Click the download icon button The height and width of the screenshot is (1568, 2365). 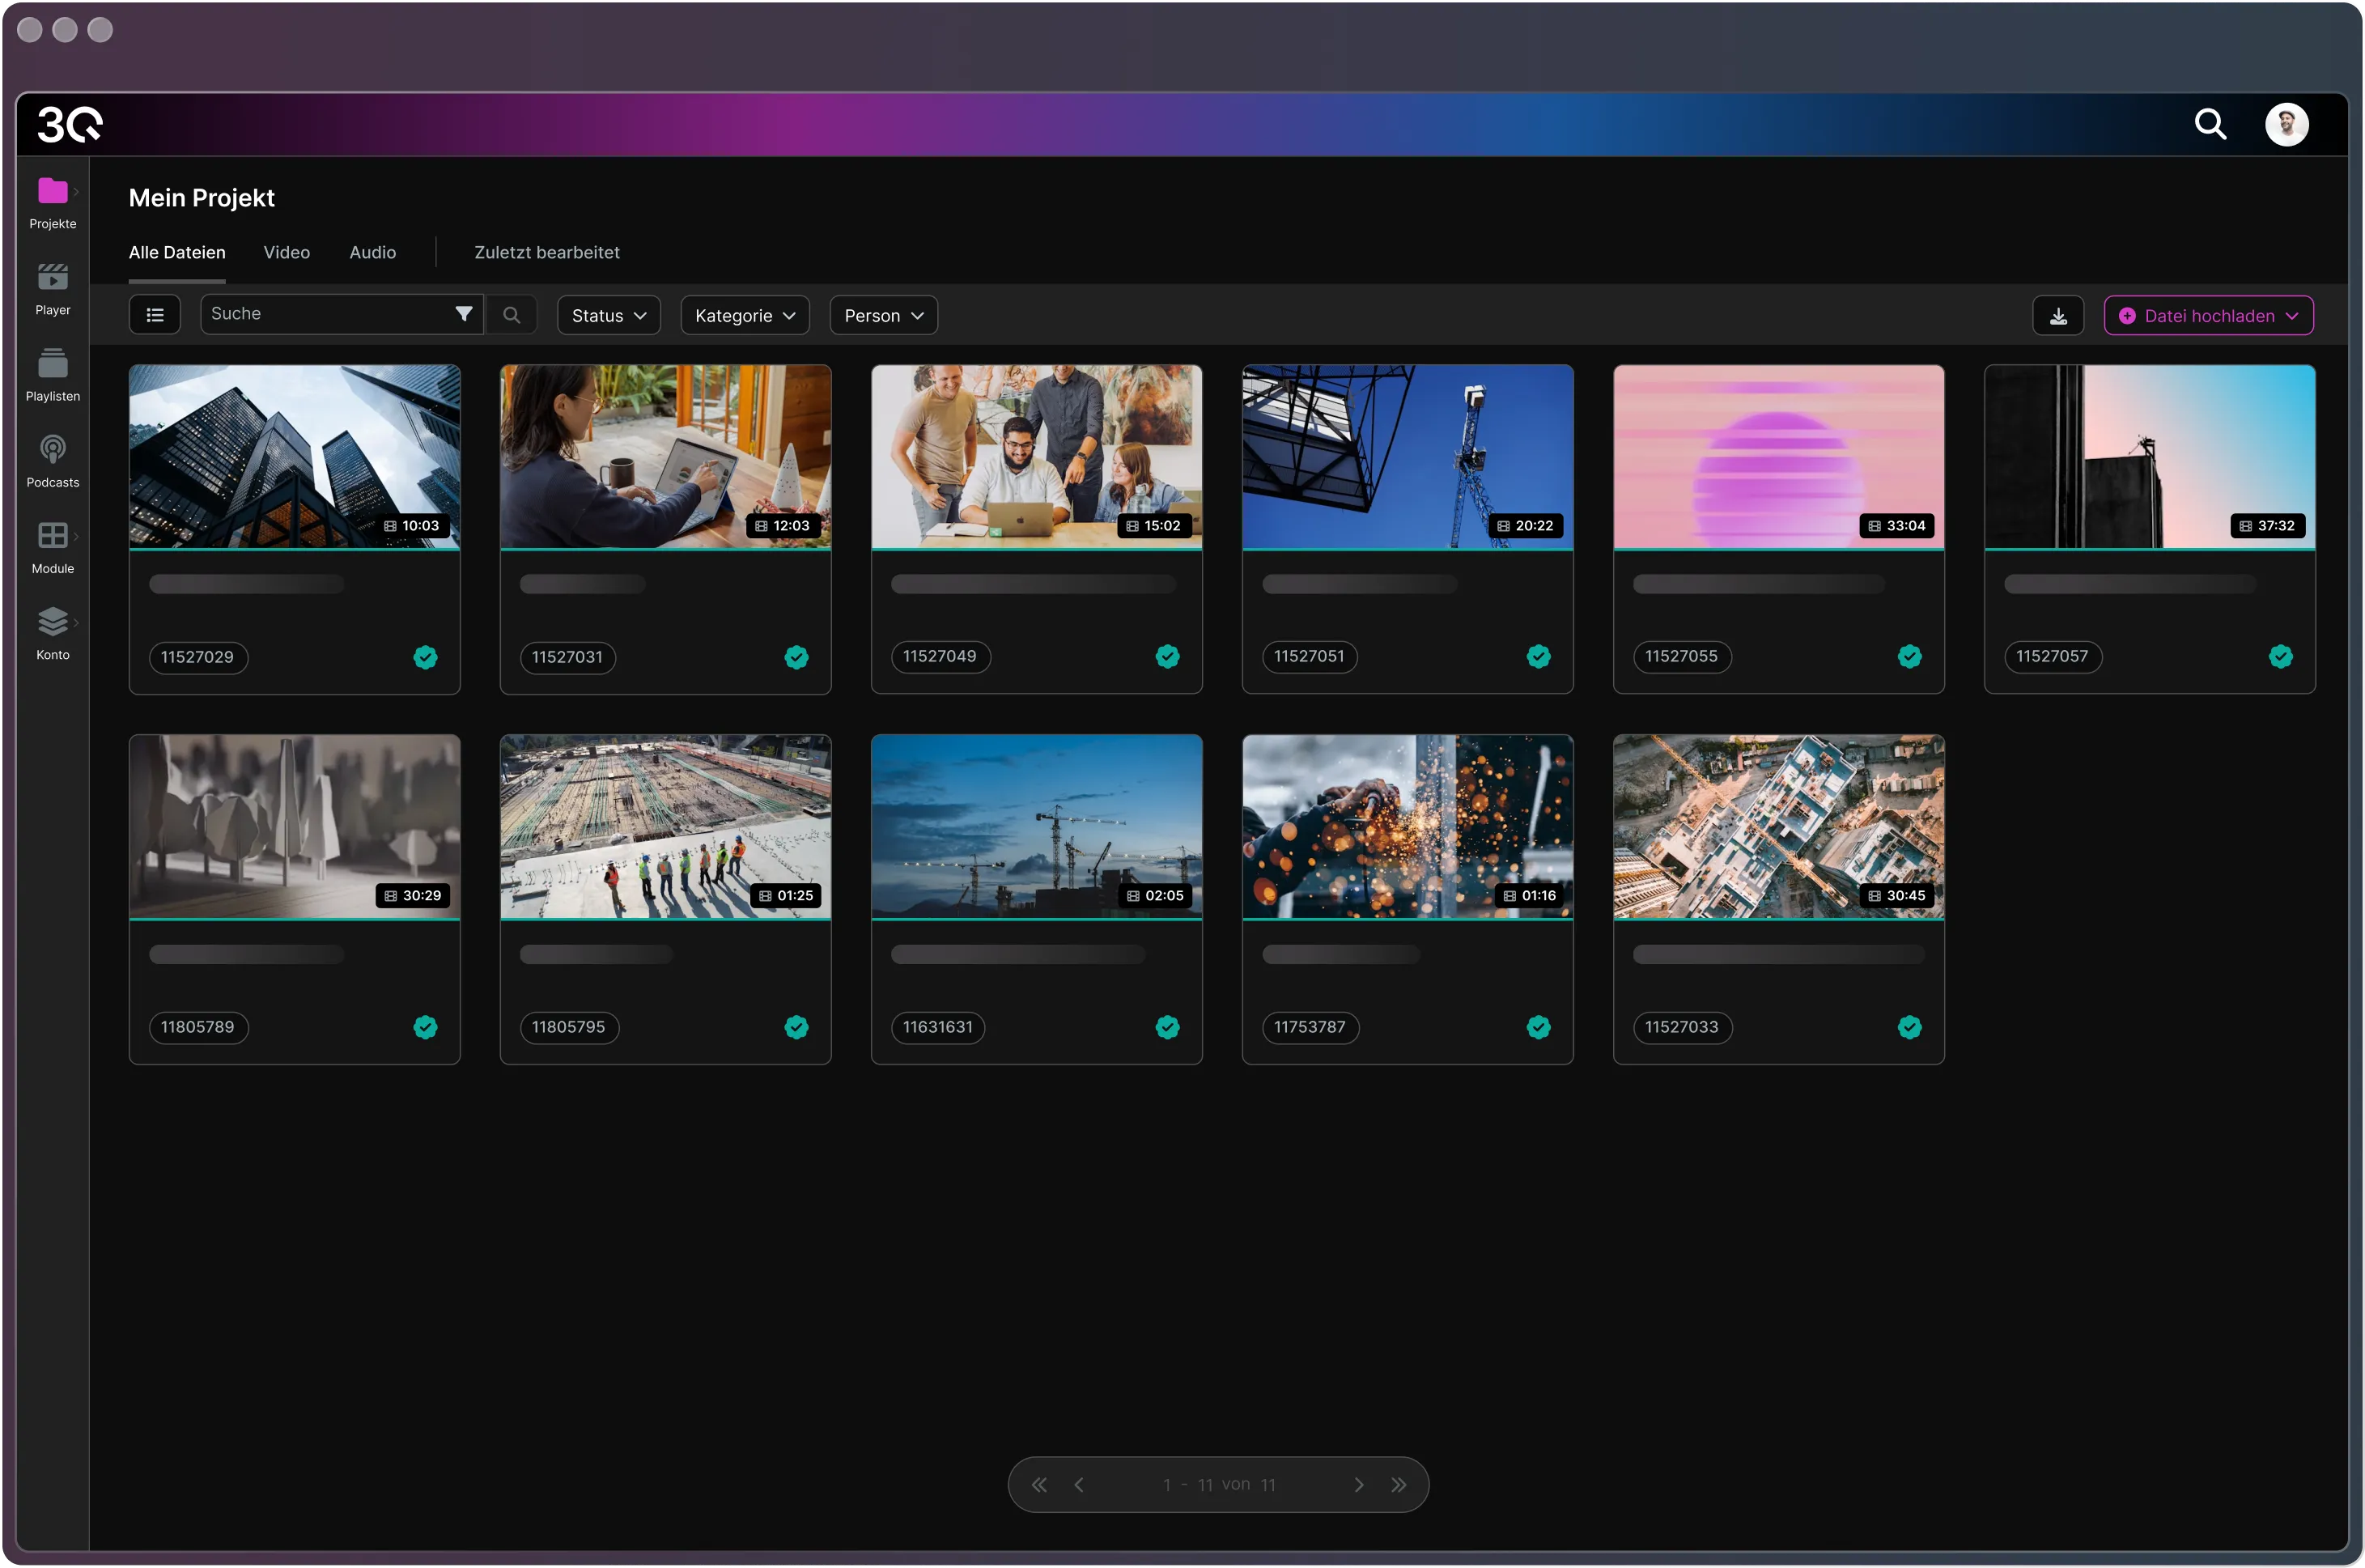2057,316
